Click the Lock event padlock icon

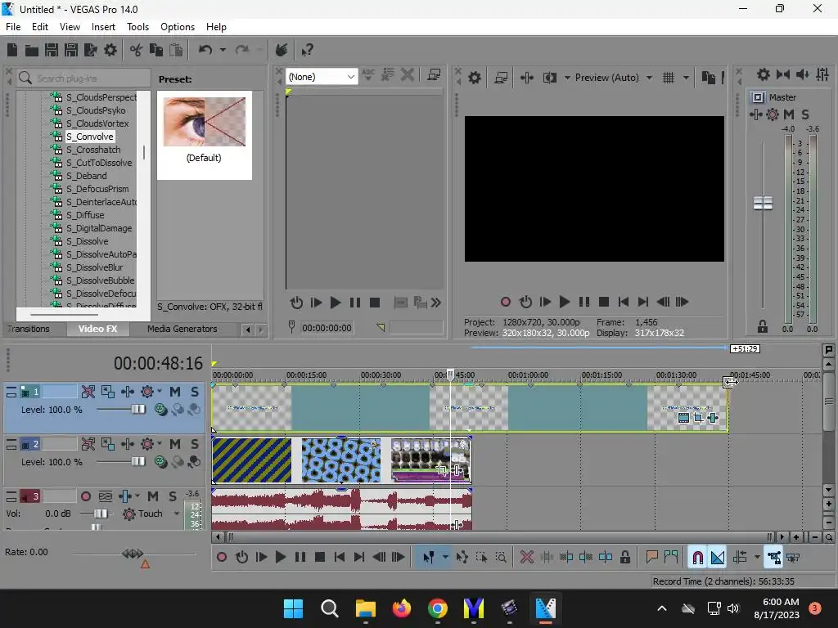point(624,558)
